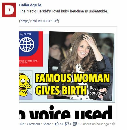Viewport: 127px width, 130px height.
Task: Click the large black 'voice used' headline
Action: tap(65, 112)
